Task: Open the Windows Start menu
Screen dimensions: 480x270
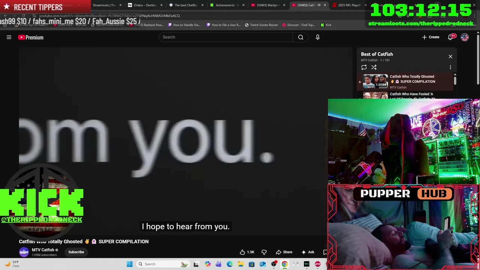Action: (129, 264)
